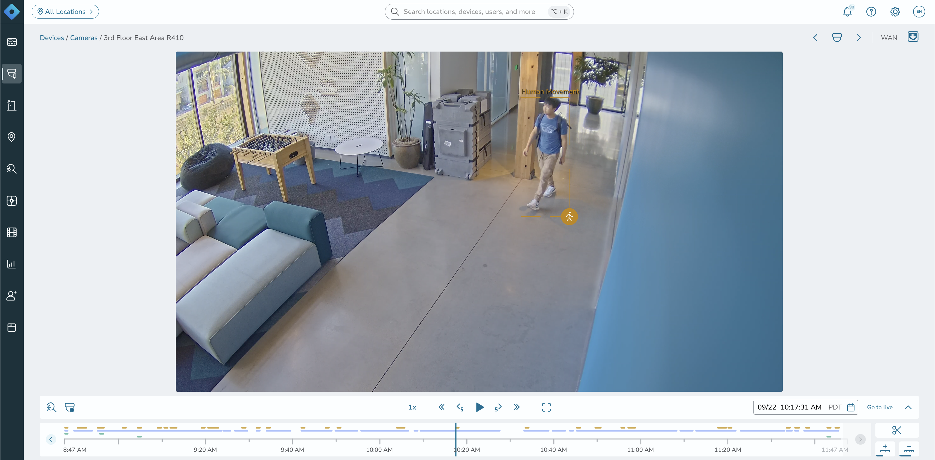Click the add camera icon below video
Image resolution: width=935 pixels, height=460 pixels.
(x=70, y=408)
